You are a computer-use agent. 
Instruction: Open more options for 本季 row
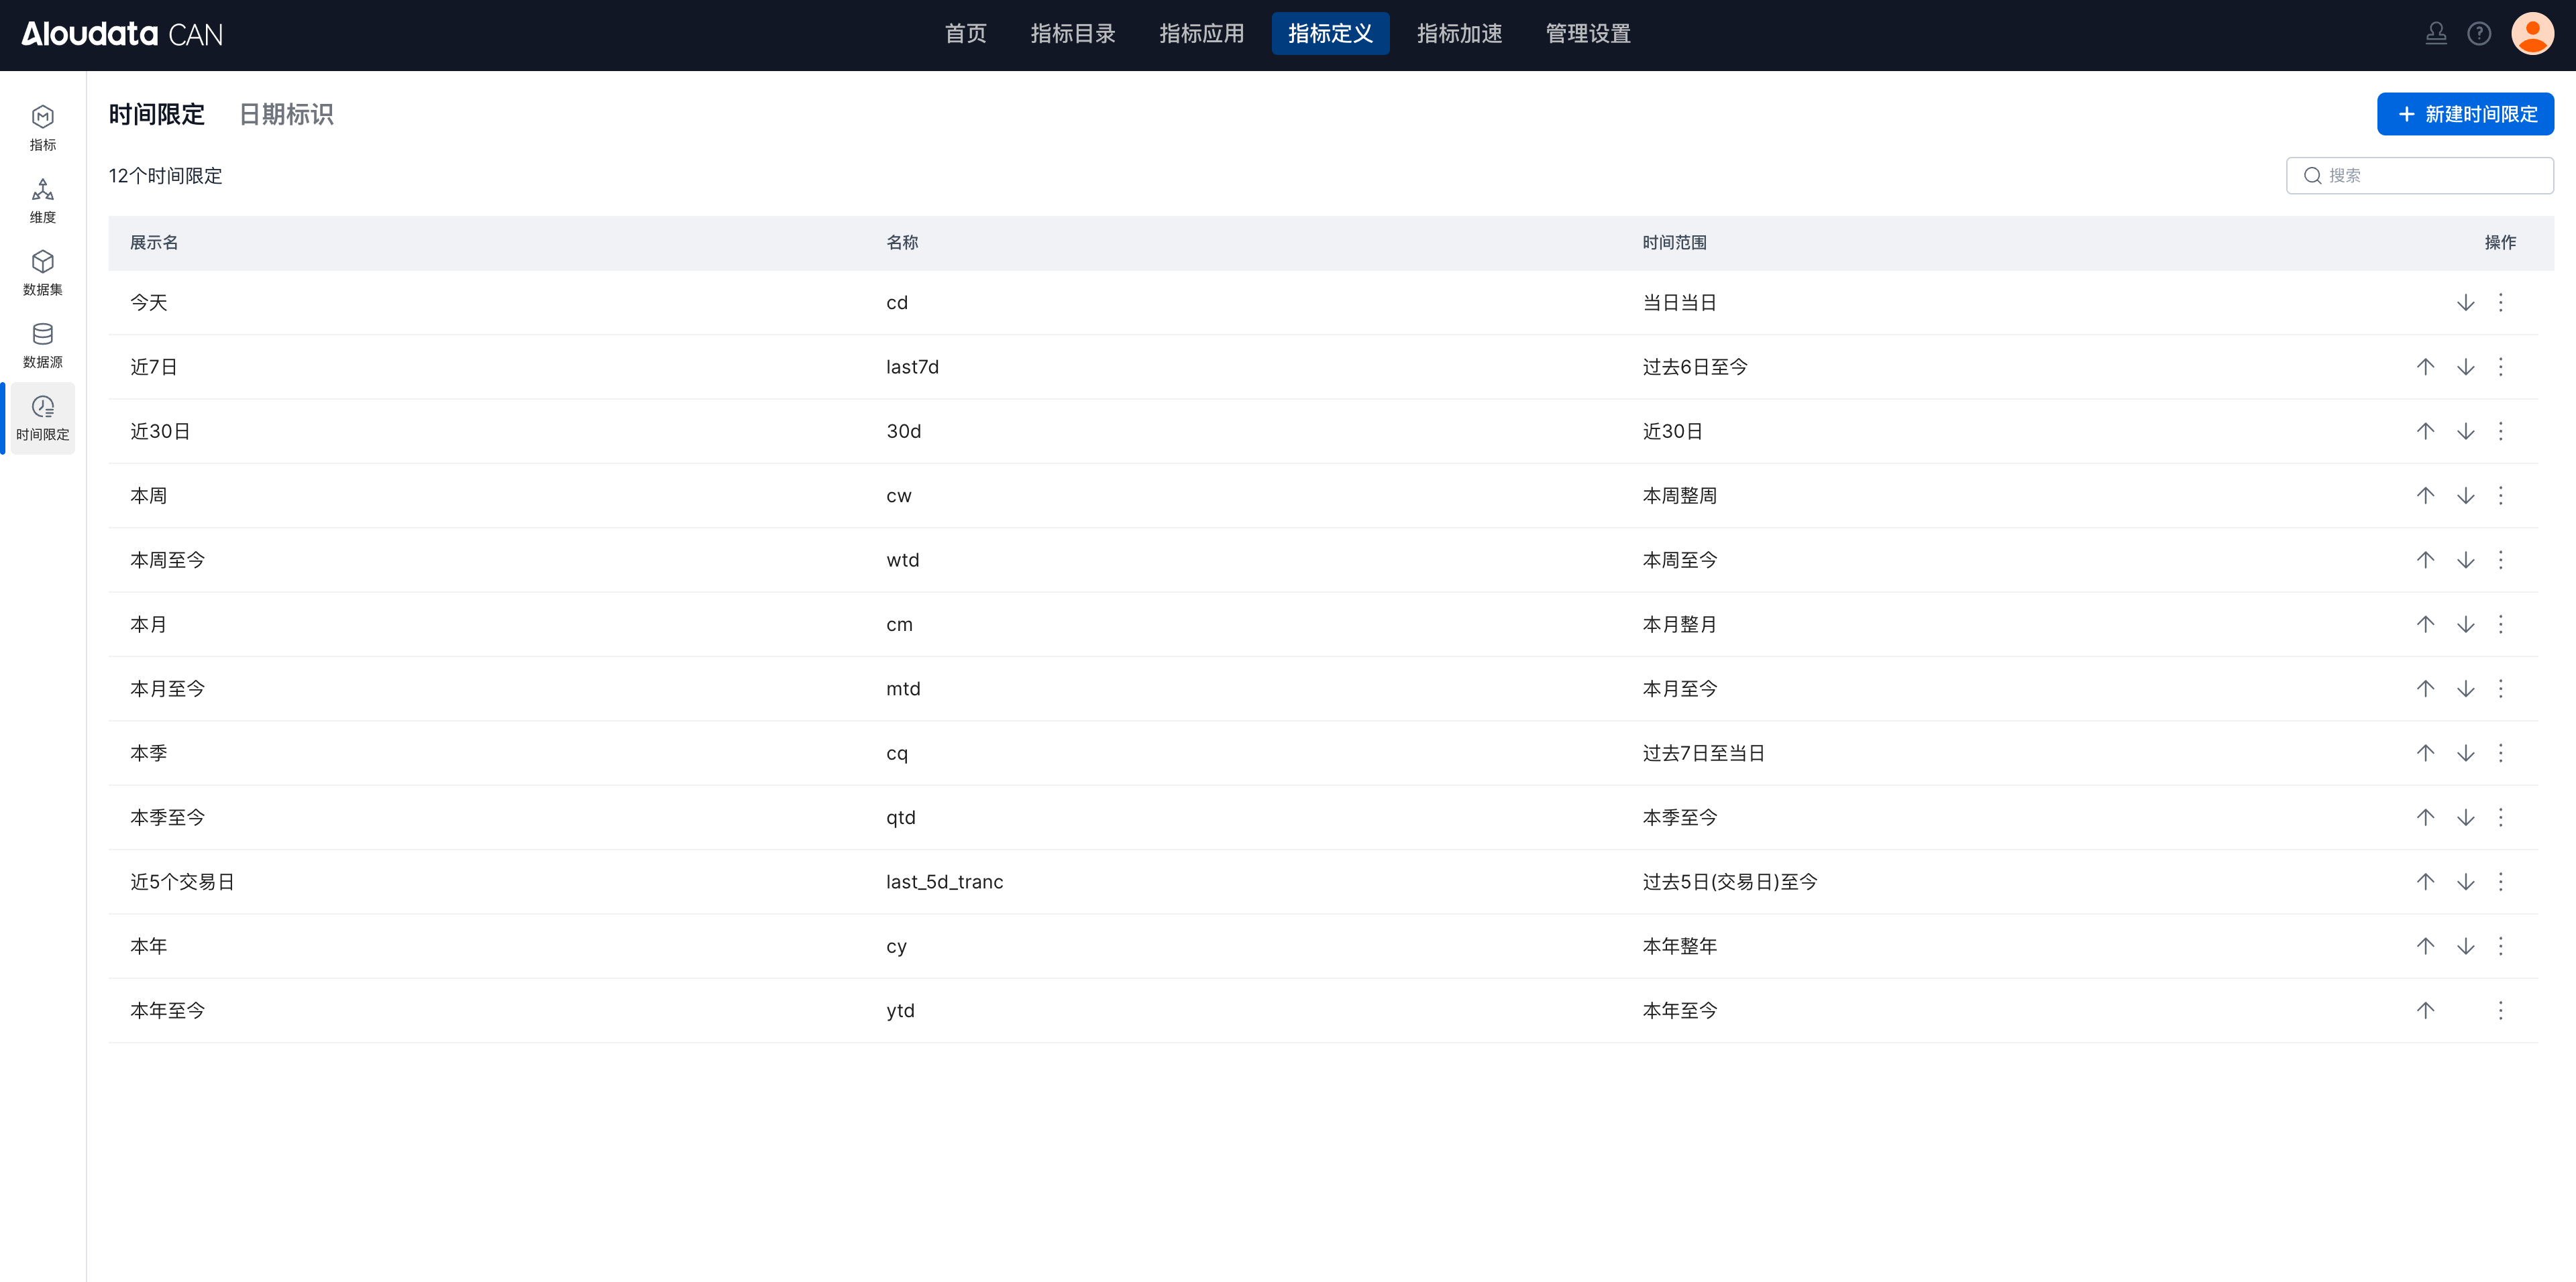tap(2500, 754)
